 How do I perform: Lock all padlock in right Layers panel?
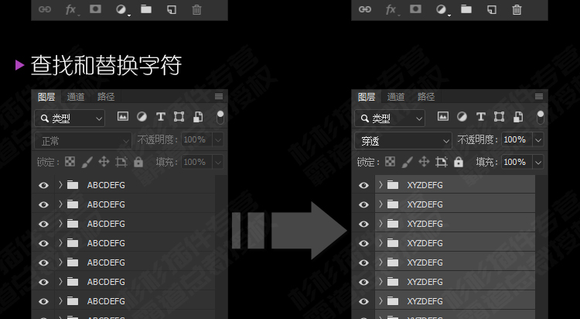(x=459, y=162)
